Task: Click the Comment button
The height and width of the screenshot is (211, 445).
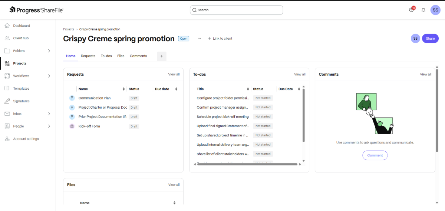Action: point(375,155)
